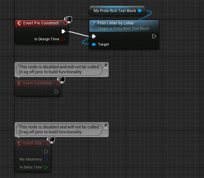This screenshot has width=204, height=178.
Task: Click the In Delta Time green pin
Action: [x=46, y=167]
